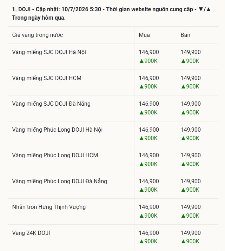The image size is (225, 251).
Task: Click the green arrow in Phúc Long Hà Nội Bán
Action: click(x=183, y=138)
